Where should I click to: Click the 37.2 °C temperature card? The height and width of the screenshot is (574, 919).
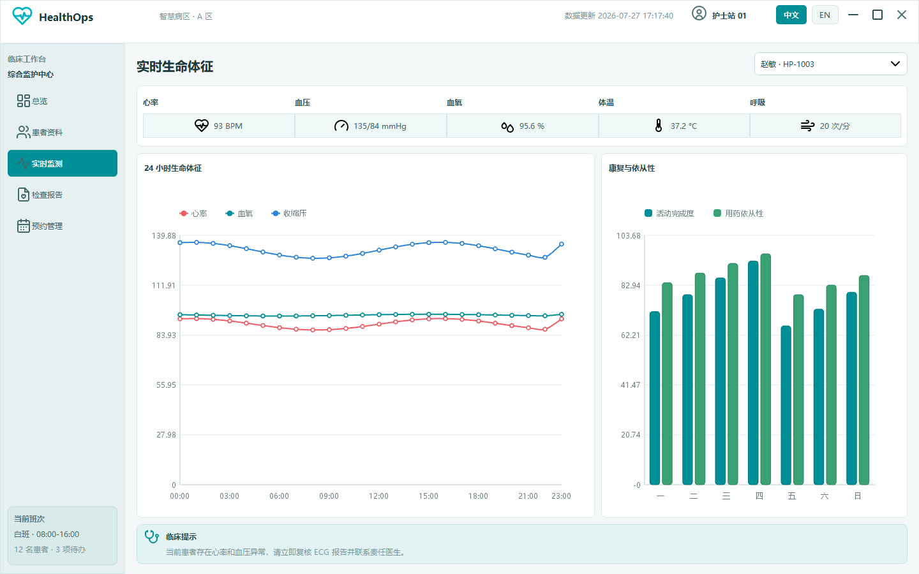click(x=674, y=126)
